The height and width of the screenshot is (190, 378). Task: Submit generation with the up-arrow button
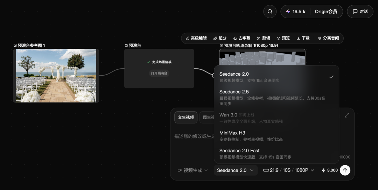[x=345, y=170]
